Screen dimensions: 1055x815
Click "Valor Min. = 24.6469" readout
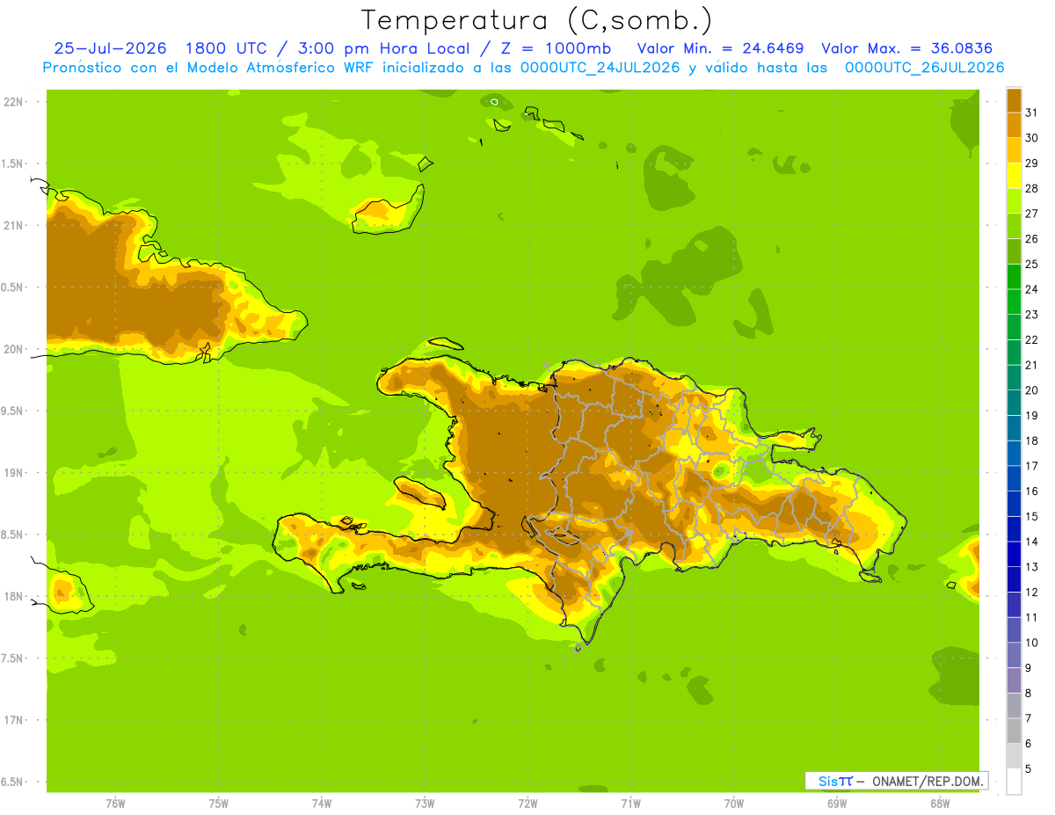point(720,48)
